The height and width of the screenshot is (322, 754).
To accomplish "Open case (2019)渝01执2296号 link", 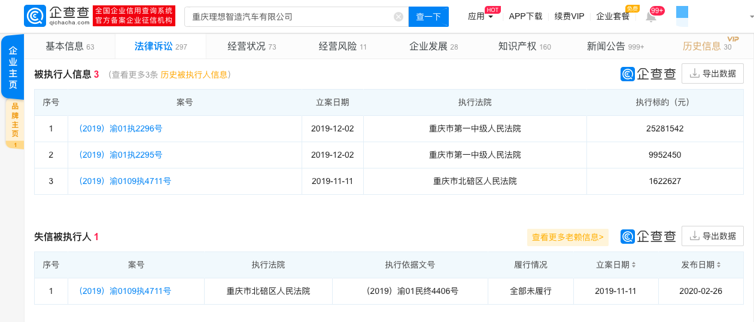I will [x=120, y=128].
